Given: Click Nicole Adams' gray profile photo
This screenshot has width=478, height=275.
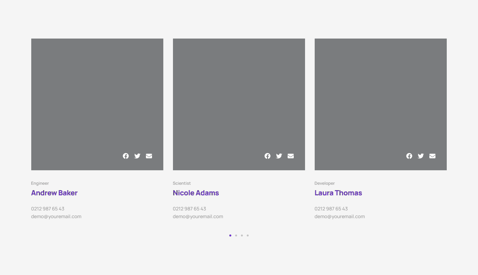Looking at the screenshot, I should tap(239, 96).
